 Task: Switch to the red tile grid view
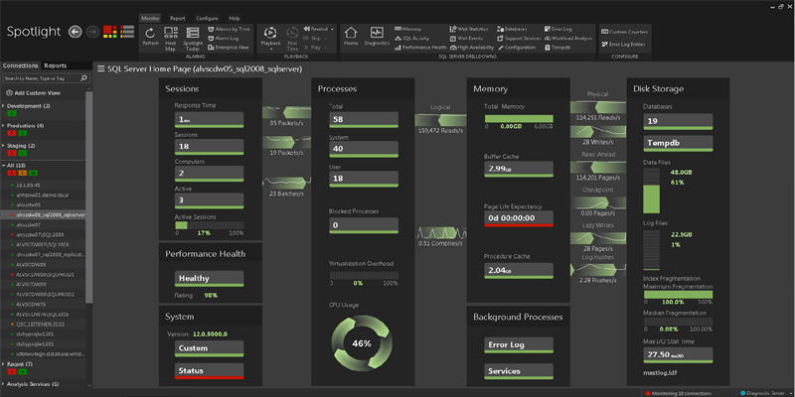pos(110,32)
